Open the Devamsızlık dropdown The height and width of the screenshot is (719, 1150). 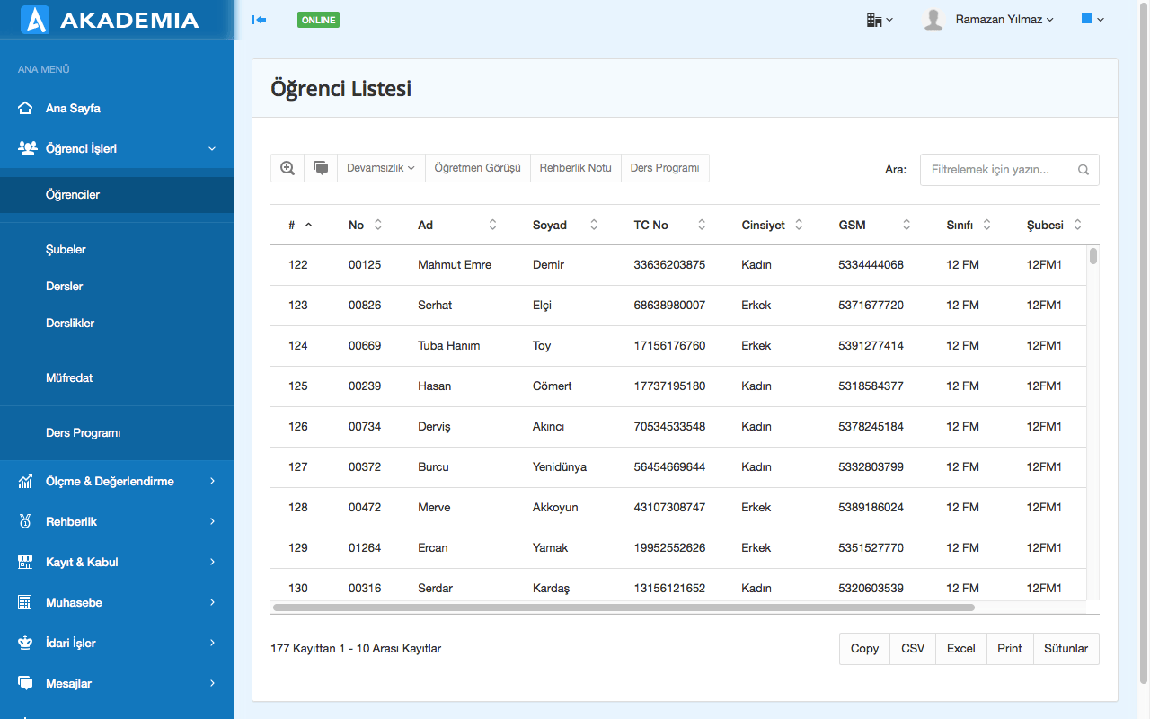[381, 168]
